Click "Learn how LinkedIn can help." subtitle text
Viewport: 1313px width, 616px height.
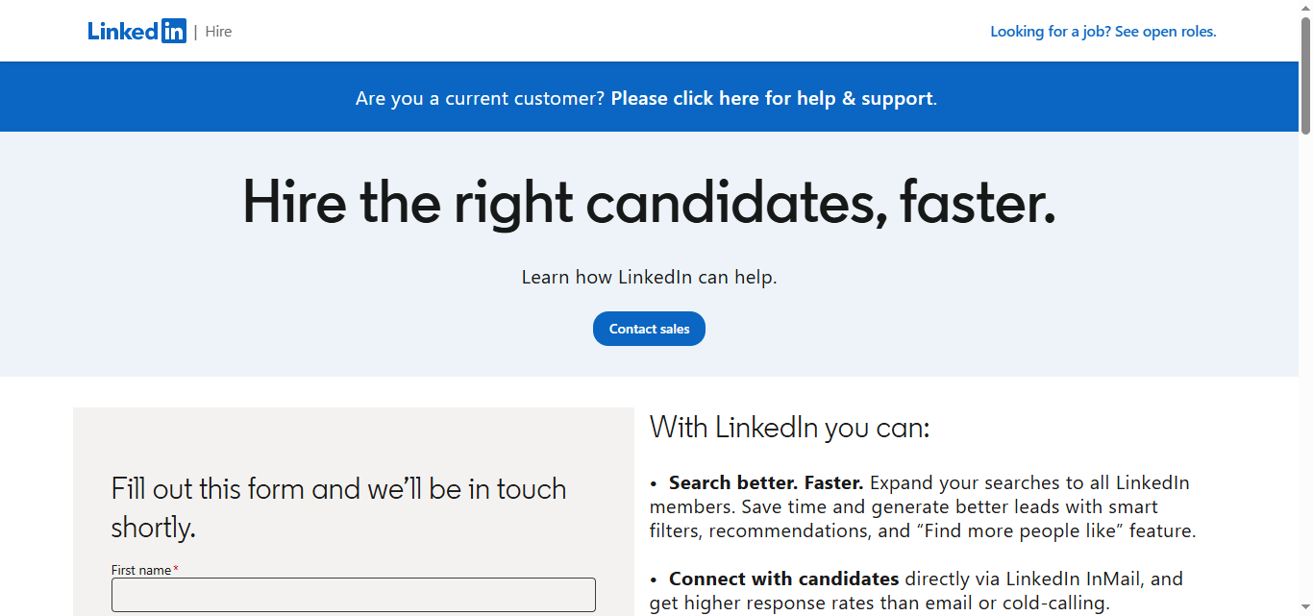[649, 277]
